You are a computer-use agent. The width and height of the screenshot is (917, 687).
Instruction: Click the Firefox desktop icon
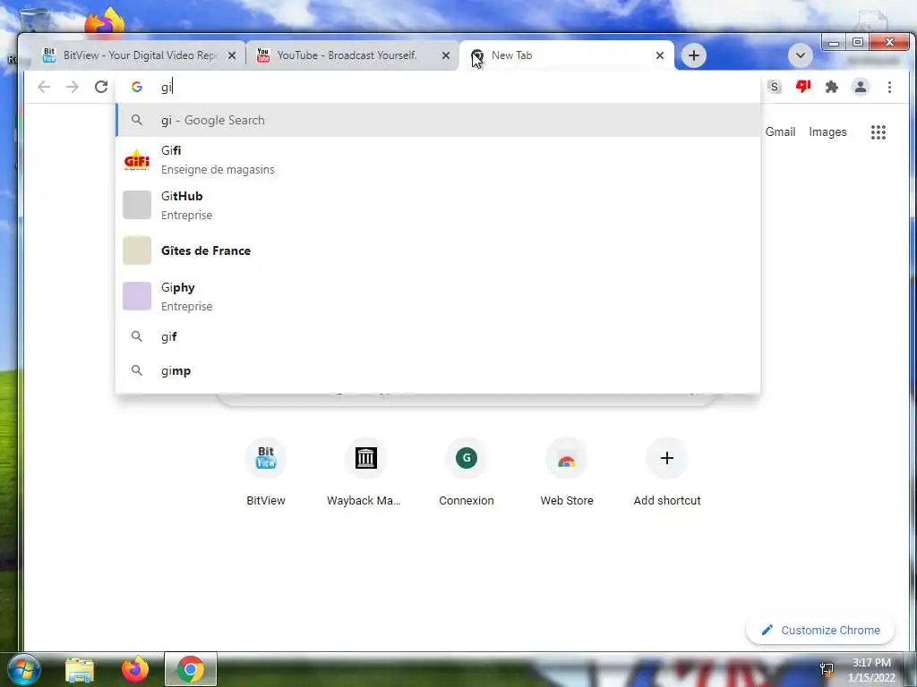[x=105, y=21]
